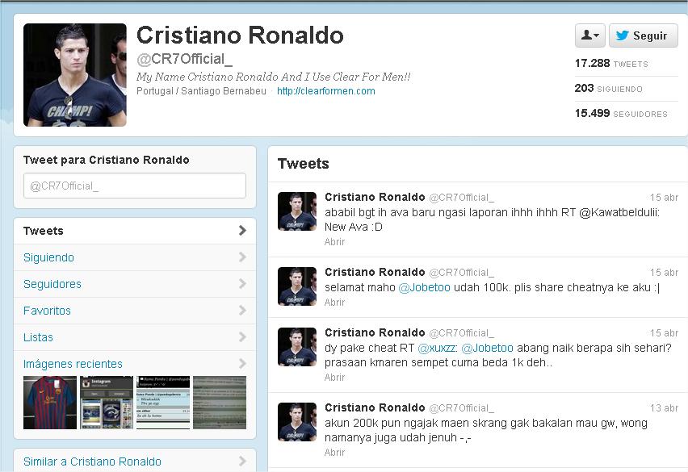Open @Jobetoo mention in 'dy pake cheat' tweet
The width and height of the screenshot is (688, 472).
coord(488,348)
